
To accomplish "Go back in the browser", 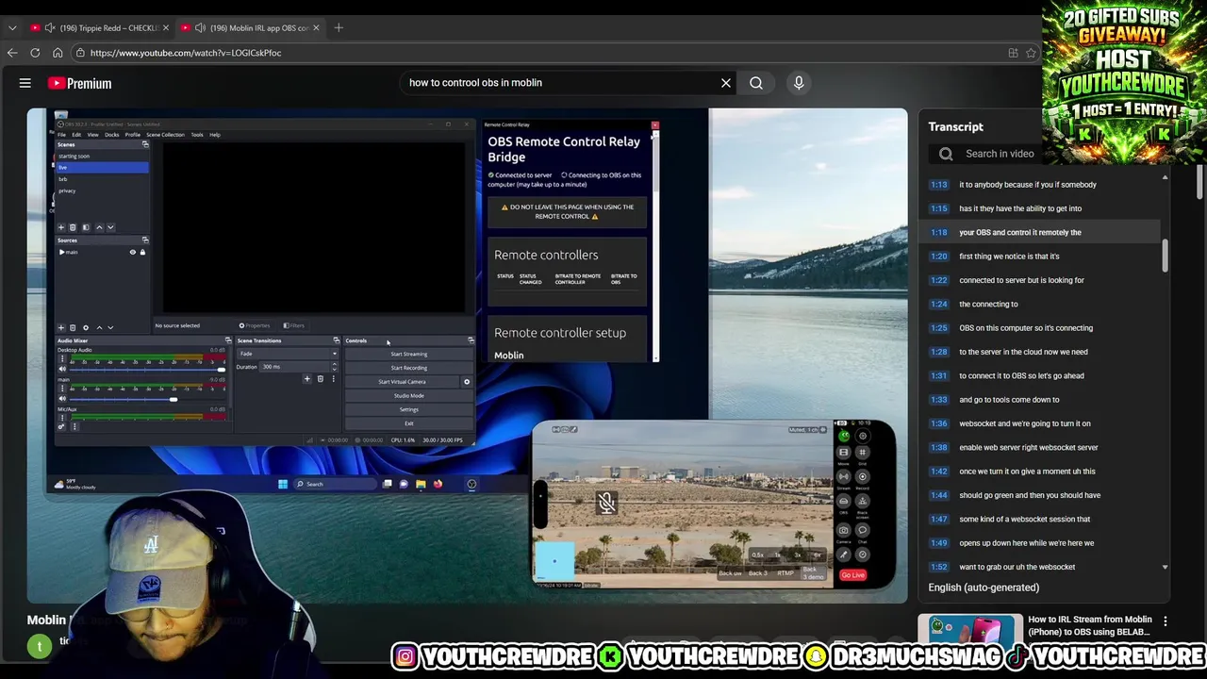I will tap(12, 53).
